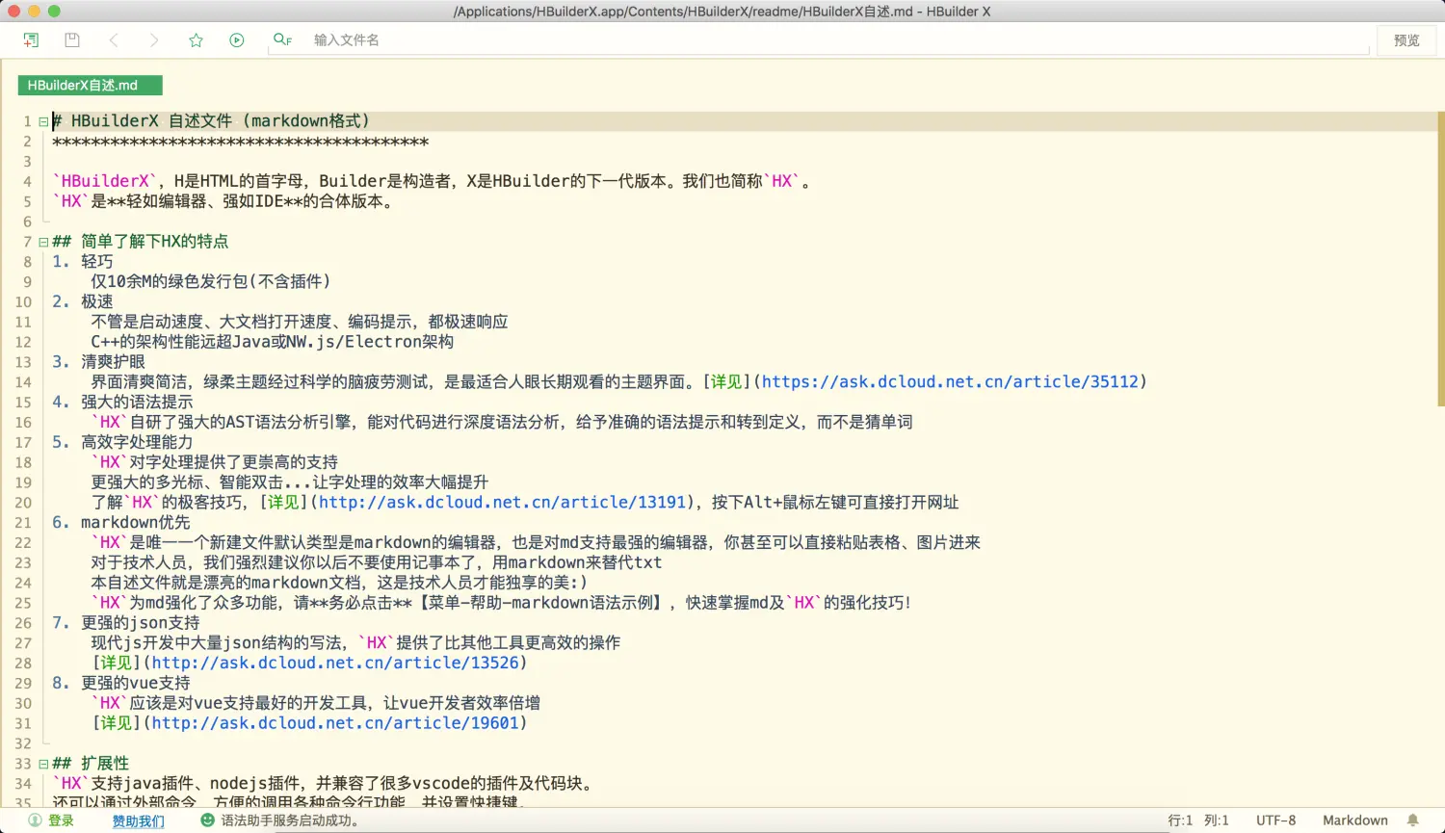Click the 详见 link text on line 31

tap(117, 723)
